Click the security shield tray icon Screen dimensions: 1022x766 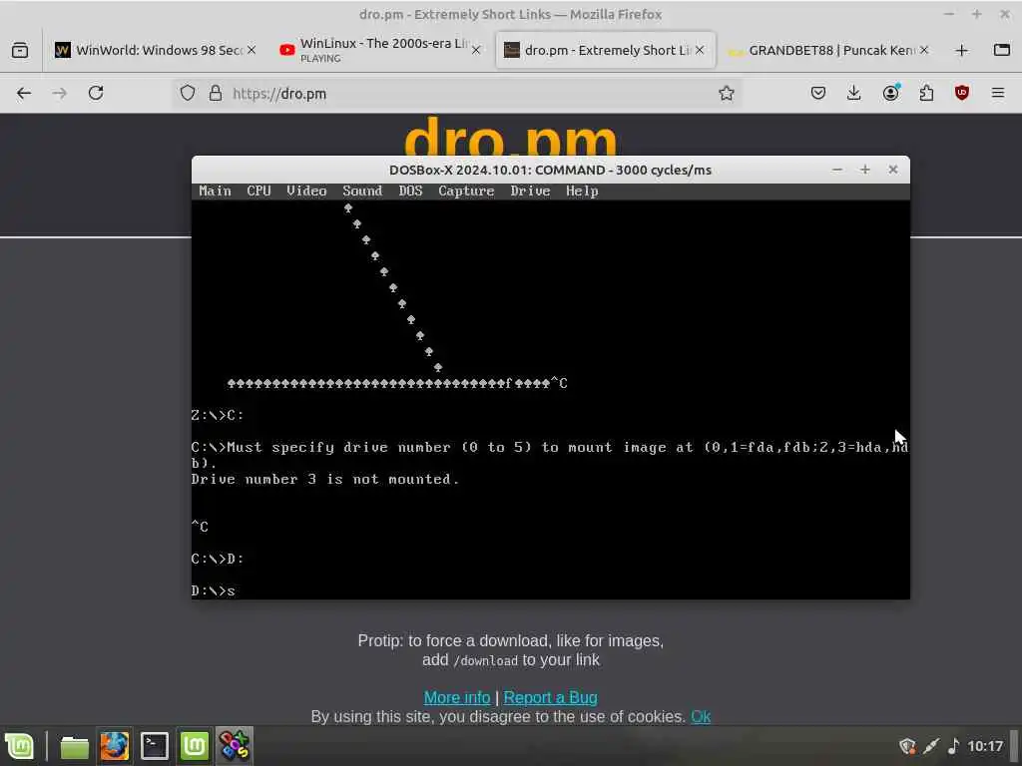[x=907, y=746]
